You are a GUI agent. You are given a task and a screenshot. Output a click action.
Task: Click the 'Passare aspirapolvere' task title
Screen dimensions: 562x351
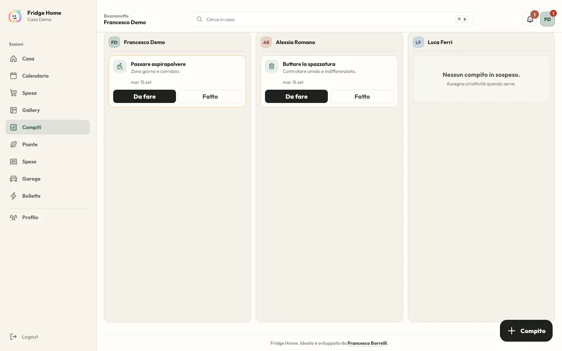pos(158,64)
